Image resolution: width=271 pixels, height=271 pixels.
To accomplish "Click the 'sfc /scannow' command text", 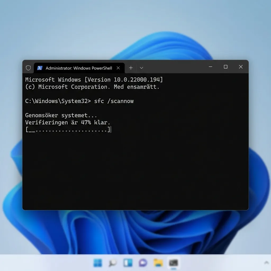I will pyautogui.click(x=114, y=101).
